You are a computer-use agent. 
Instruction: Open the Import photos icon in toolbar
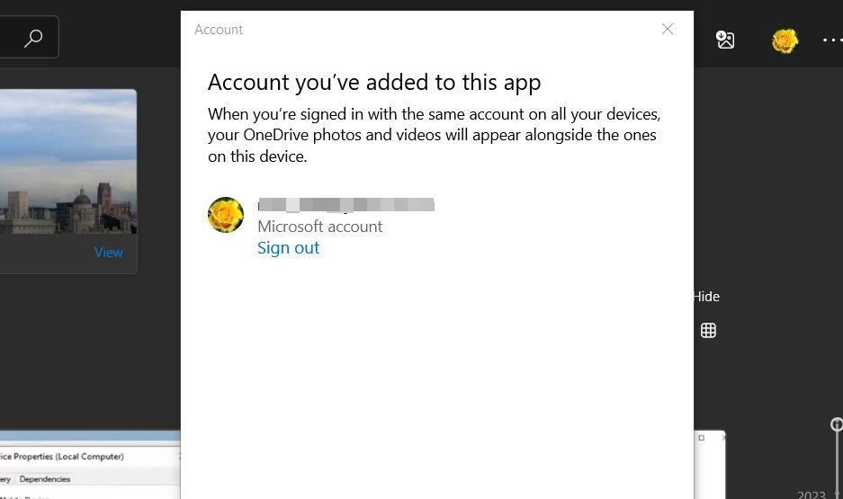725,40
